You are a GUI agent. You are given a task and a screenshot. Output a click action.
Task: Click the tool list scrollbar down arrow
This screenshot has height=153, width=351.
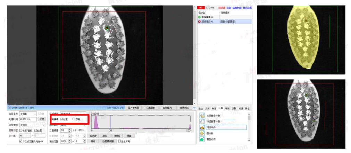(x=249, y=140)
